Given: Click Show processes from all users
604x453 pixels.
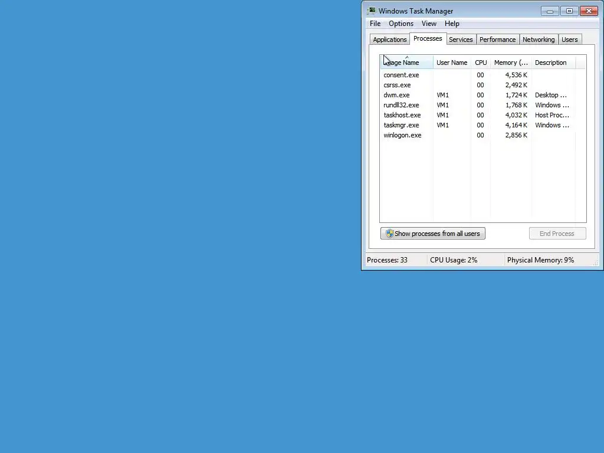Looking at the screenshot, I should (432, 234).
